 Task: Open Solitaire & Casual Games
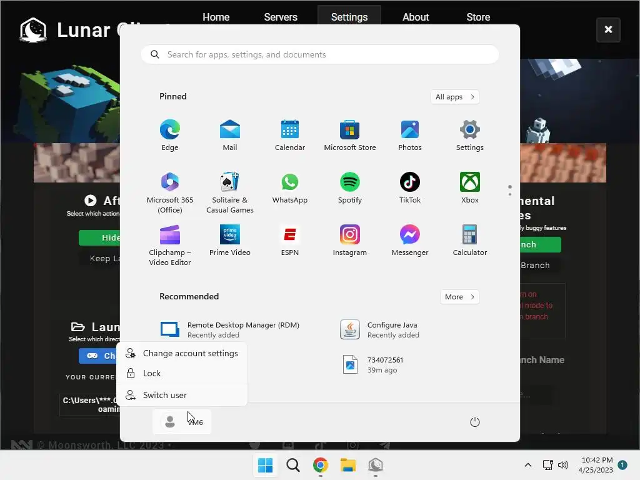[x=230, y=192]
